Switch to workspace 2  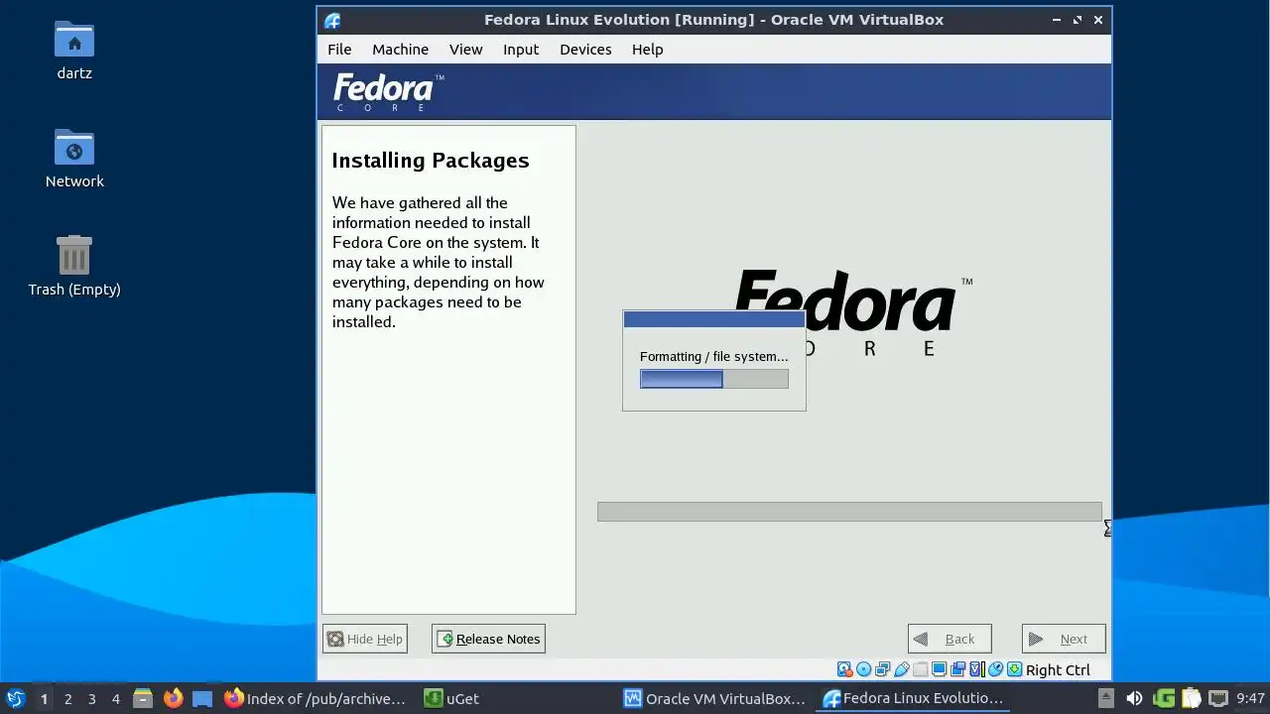pyautogui.click(x=67, y=698)
